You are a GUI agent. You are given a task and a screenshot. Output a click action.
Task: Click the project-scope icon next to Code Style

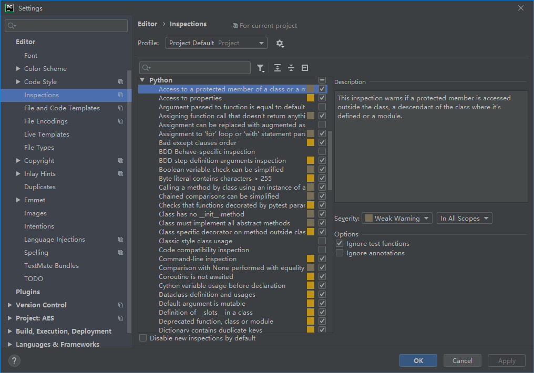pyautogui.click(x=120, y=81)
